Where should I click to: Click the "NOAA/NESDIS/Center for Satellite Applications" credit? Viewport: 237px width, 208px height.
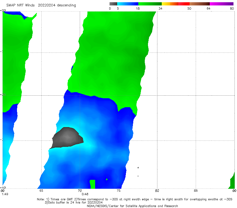[132, 206]
